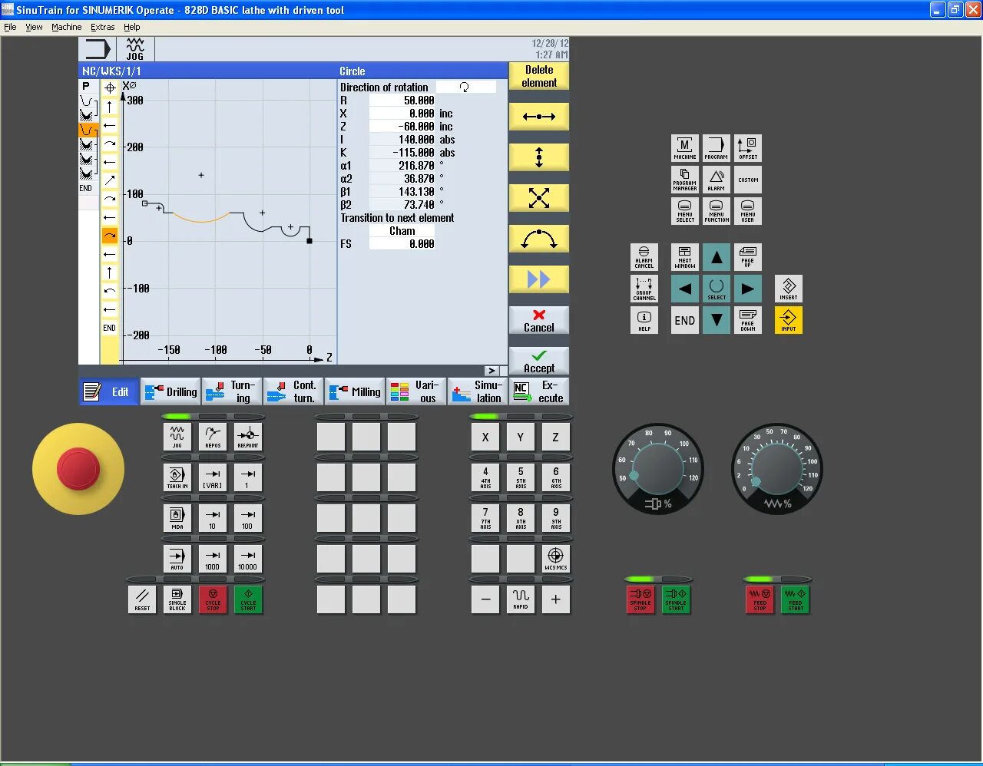Click the MENU FUNCTION key
983x766 pixels.
(716, 211)
